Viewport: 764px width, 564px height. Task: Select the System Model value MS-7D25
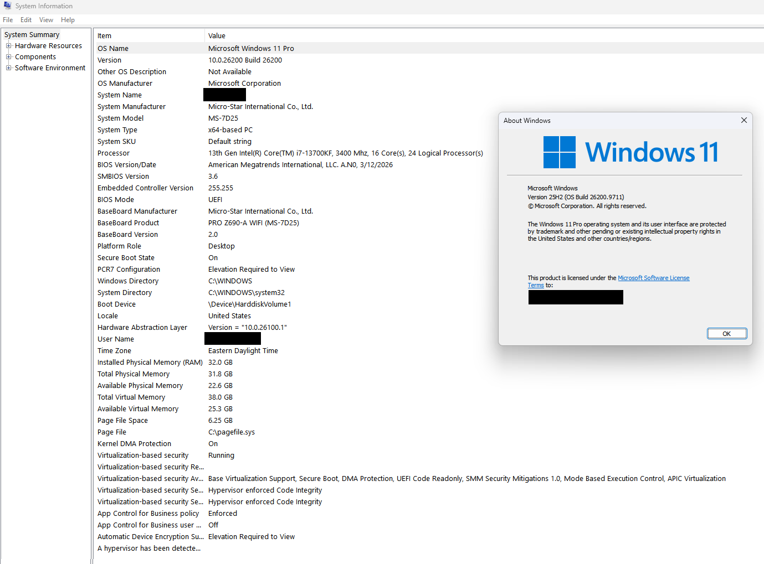pos(223,118)
